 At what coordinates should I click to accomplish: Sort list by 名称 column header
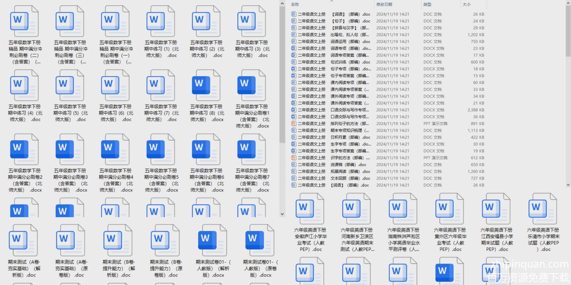[x=295, y=5]
